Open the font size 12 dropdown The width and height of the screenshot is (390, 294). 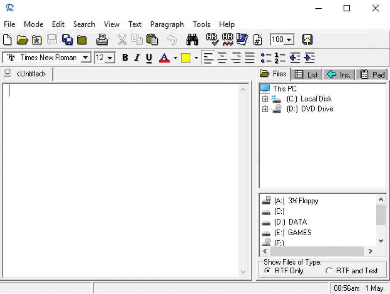point(110,58)
